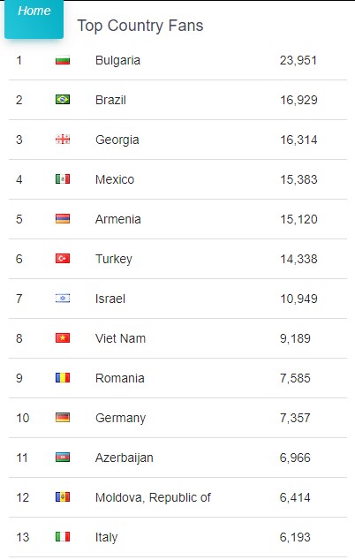Image resolution: width=355 pixels, height=560 pixels.
Task: Click rank number 10 in the list
Action: click(x=22, y=418)
